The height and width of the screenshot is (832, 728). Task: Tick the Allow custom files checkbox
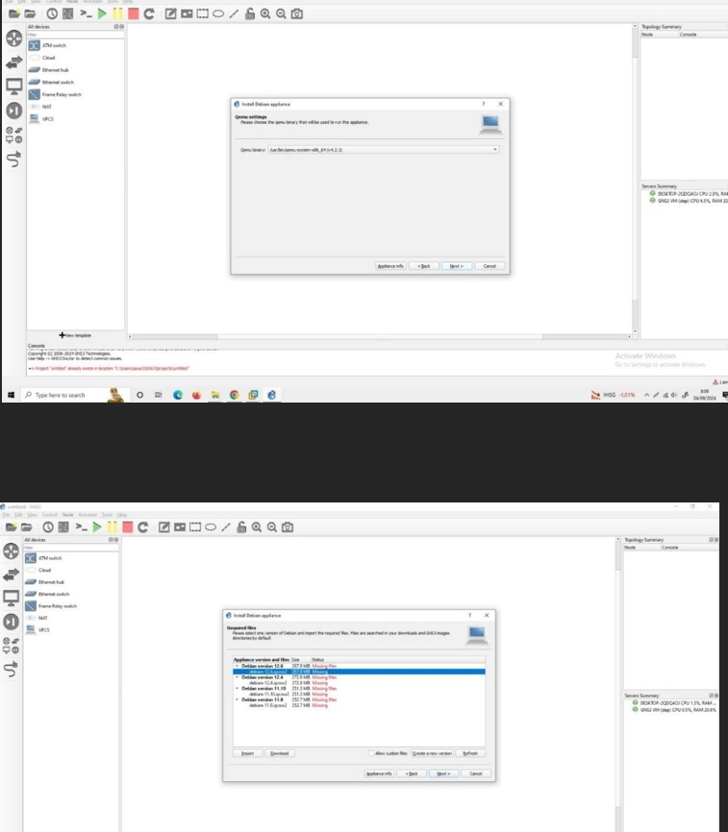pyautogui.click(x=371, y=753)
